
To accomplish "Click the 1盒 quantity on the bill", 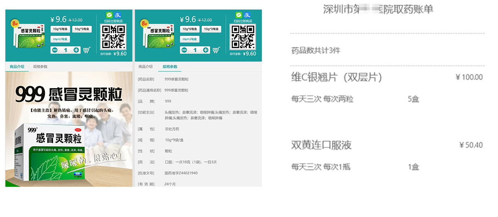I will [413, 167].
